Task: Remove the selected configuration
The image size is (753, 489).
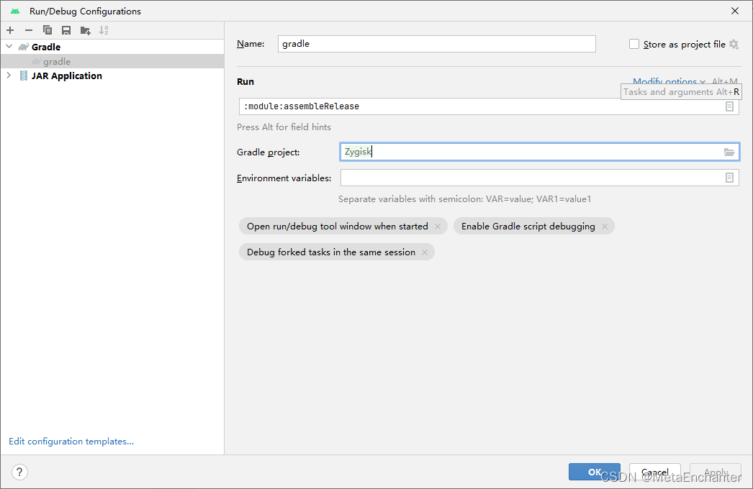Action: [28, 30]
